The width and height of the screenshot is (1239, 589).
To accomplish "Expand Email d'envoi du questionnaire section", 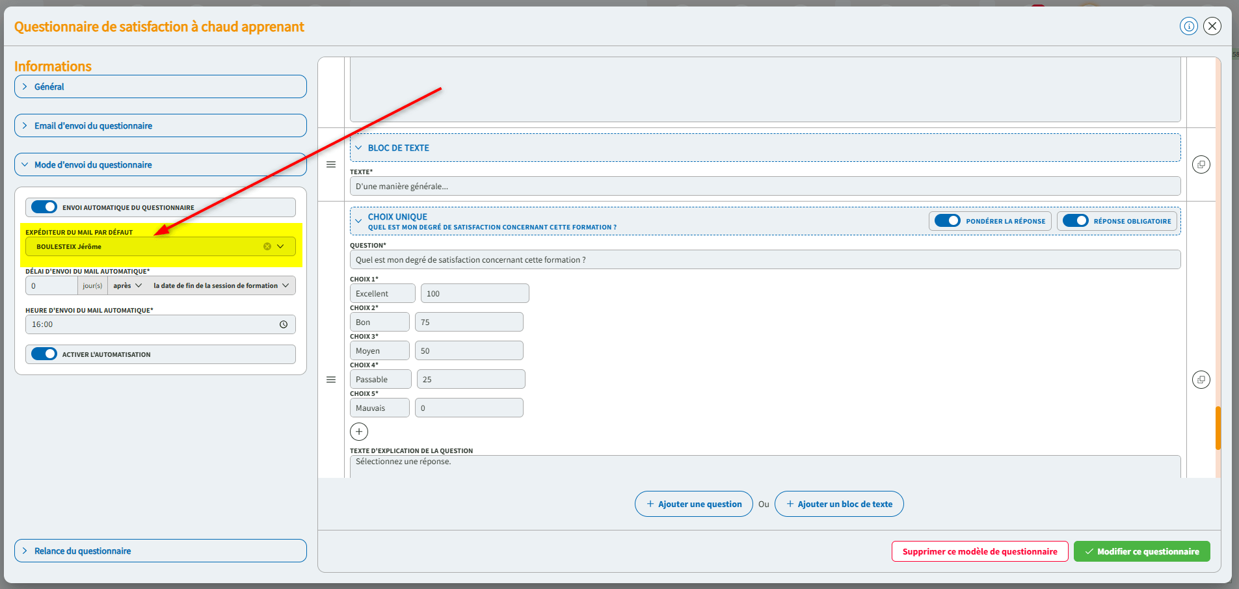I will [x=160, y=125].
